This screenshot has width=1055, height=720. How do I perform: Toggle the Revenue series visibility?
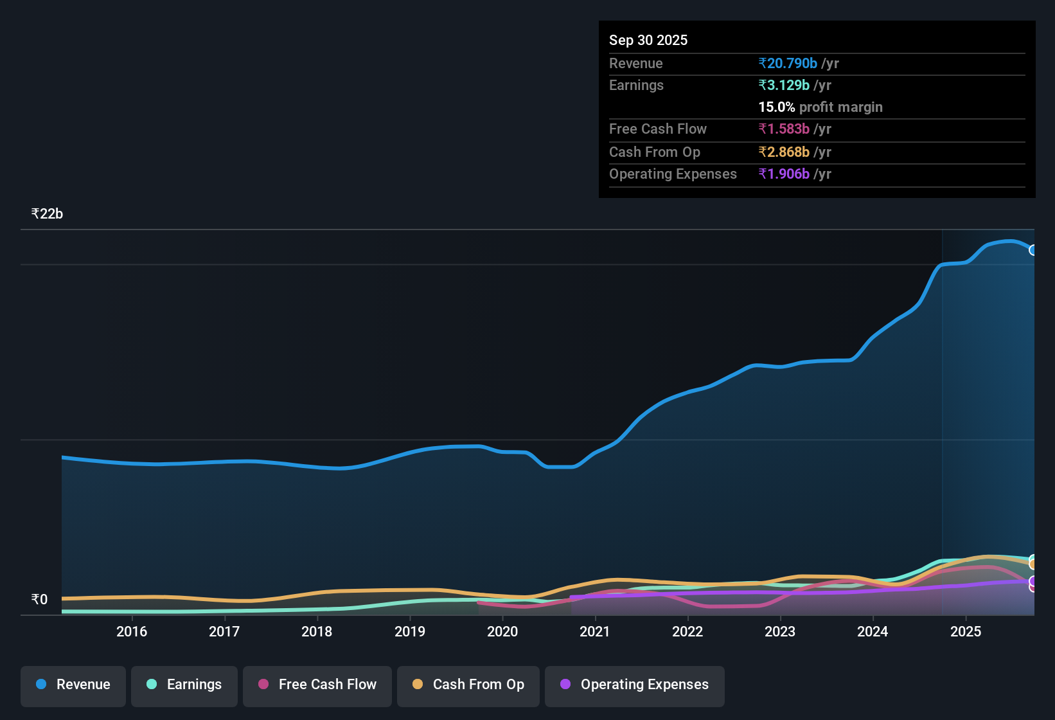73,685
